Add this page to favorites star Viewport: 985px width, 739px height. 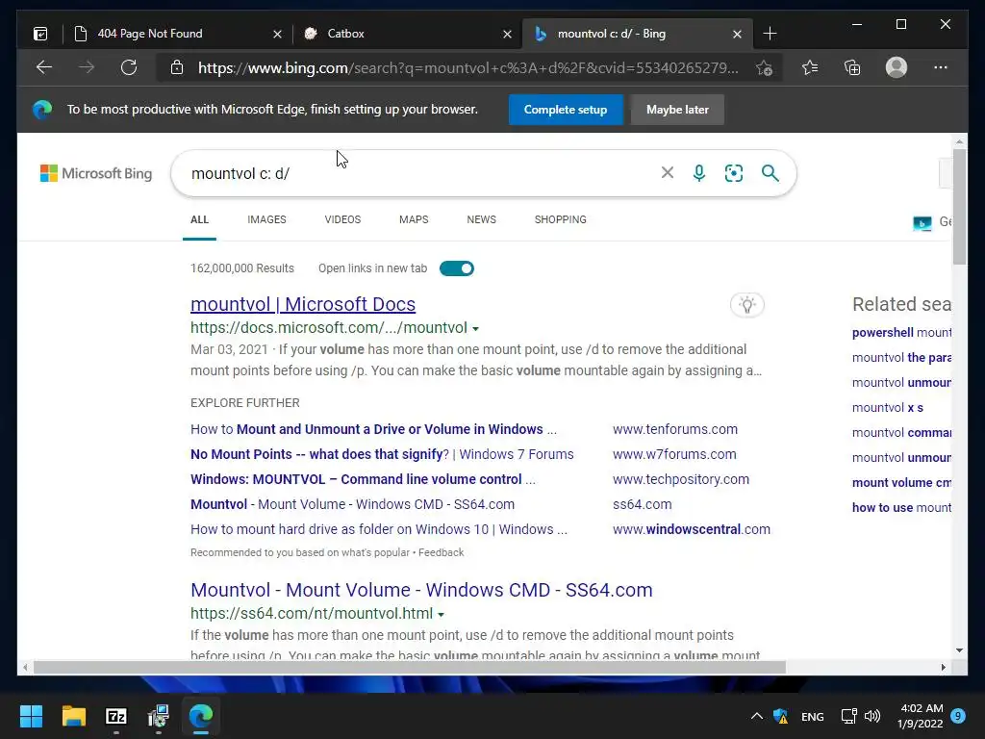(764, 68)
